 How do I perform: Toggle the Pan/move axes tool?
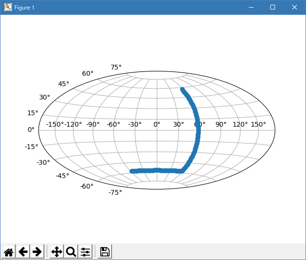point(57,251)
